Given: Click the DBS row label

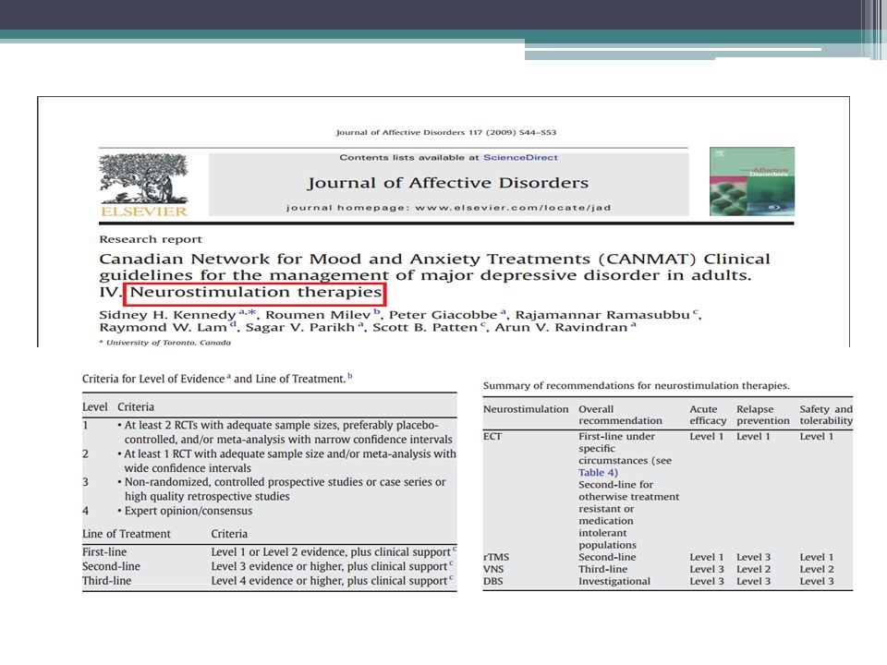Looking at the screenshot, I should [492, 581].
